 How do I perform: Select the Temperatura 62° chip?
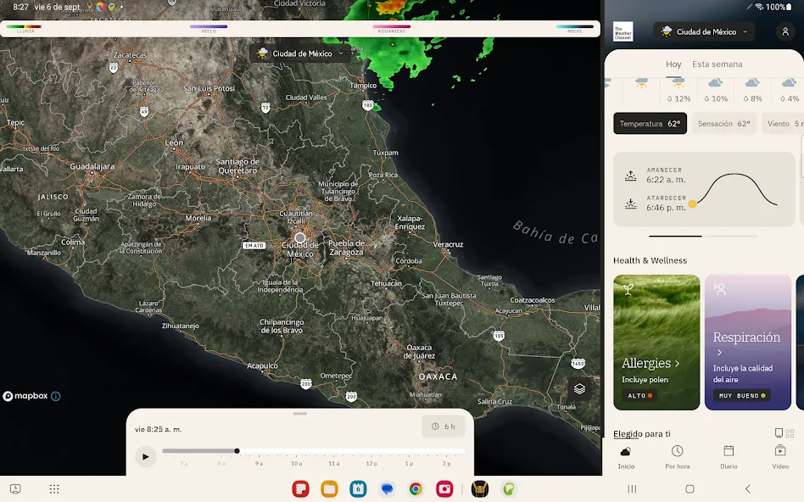click(x=650, y=124)
